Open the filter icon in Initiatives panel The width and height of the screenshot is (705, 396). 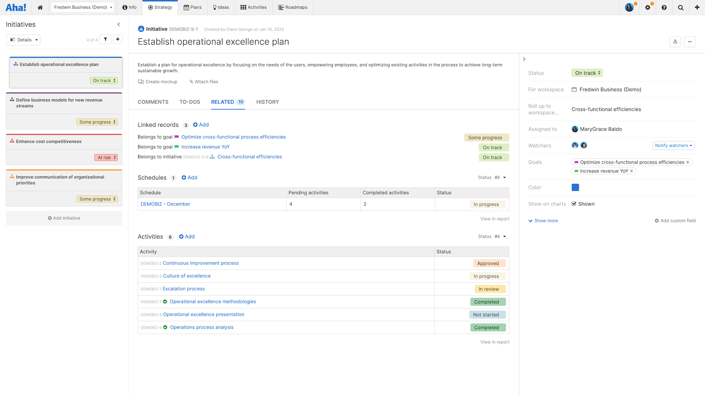105,39
